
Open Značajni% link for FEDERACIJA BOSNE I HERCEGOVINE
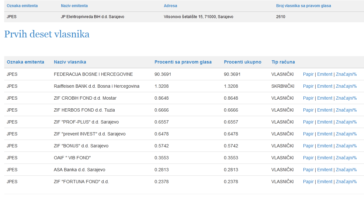coord(346,74)
